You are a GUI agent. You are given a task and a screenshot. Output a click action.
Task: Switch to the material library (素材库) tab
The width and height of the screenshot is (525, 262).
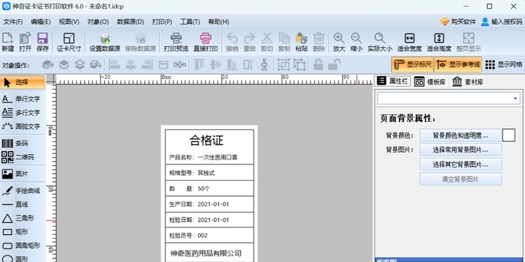[x=467, y=81]
